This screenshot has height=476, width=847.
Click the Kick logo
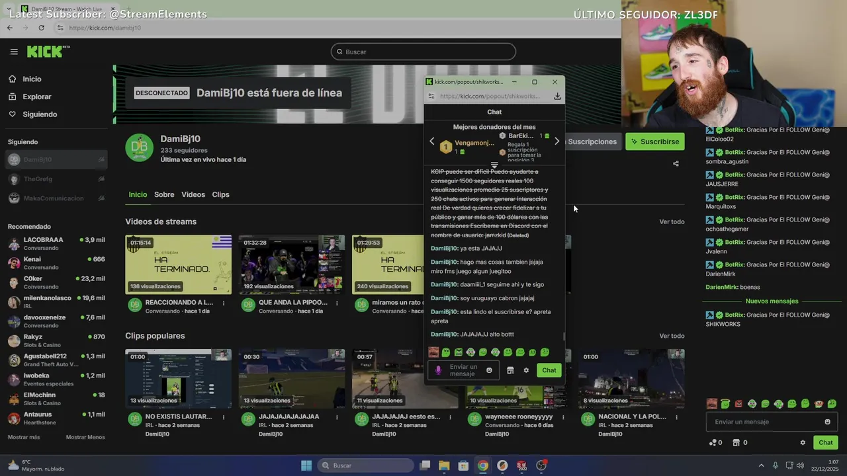pos(48,52)
